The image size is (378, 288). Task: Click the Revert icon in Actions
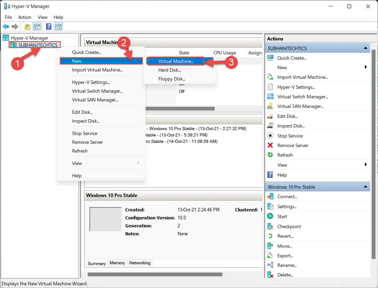point(270,236)
